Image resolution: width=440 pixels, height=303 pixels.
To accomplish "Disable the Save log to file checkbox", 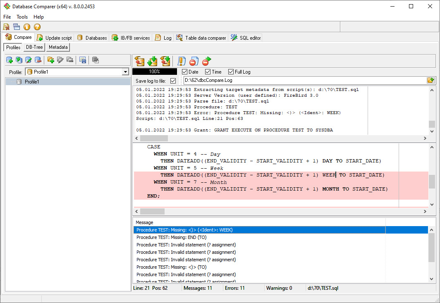I will pos(173,81).
